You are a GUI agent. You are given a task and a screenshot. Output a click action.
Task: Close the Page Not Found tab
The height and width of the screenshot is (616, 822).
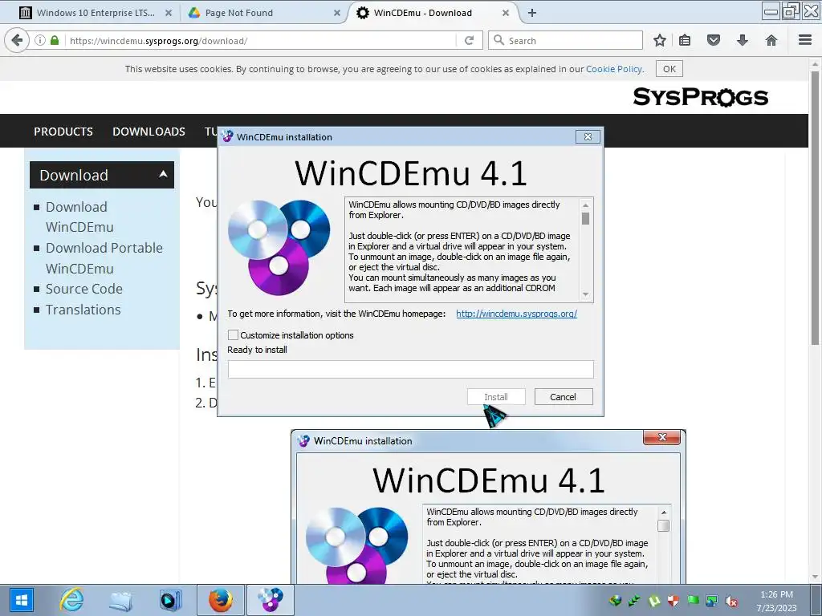tap(336, 13)
